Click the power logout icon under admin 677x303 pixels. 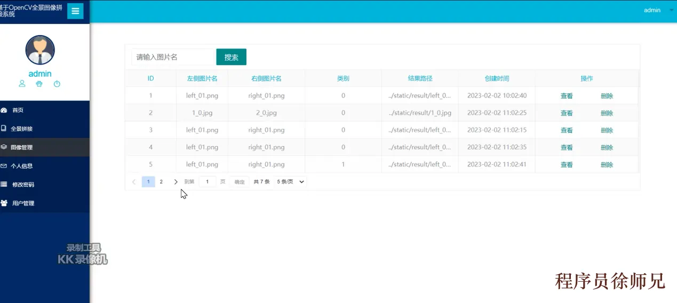coord(57,84)
